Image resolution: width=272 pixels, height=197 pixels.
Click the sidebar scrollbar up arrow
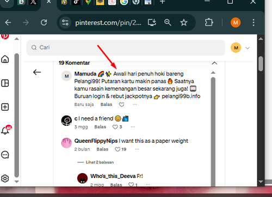click(17, 39)
